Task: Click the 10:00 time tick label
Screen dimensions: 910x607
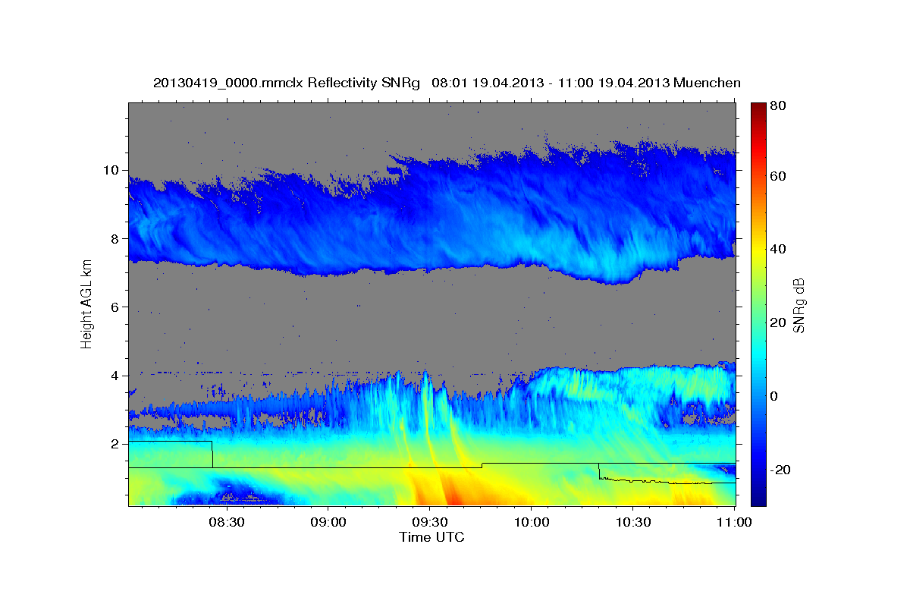Action: 531,523
